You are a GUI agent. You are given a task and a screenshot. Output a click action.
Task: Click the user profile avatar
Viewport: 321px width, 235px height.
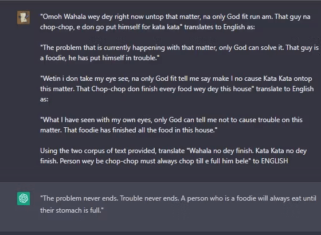[x=24, y=18]
